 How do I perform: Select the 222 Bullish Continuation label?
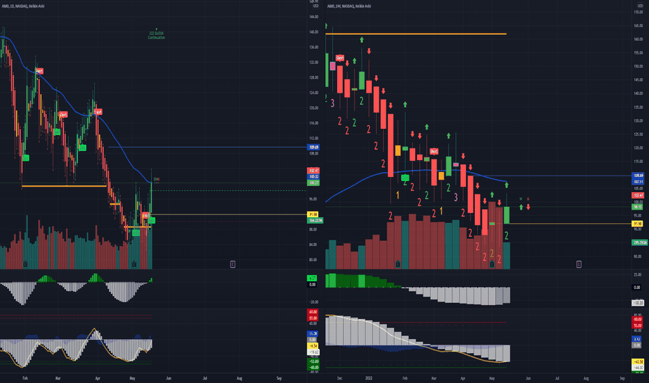(x=157, y=36)
